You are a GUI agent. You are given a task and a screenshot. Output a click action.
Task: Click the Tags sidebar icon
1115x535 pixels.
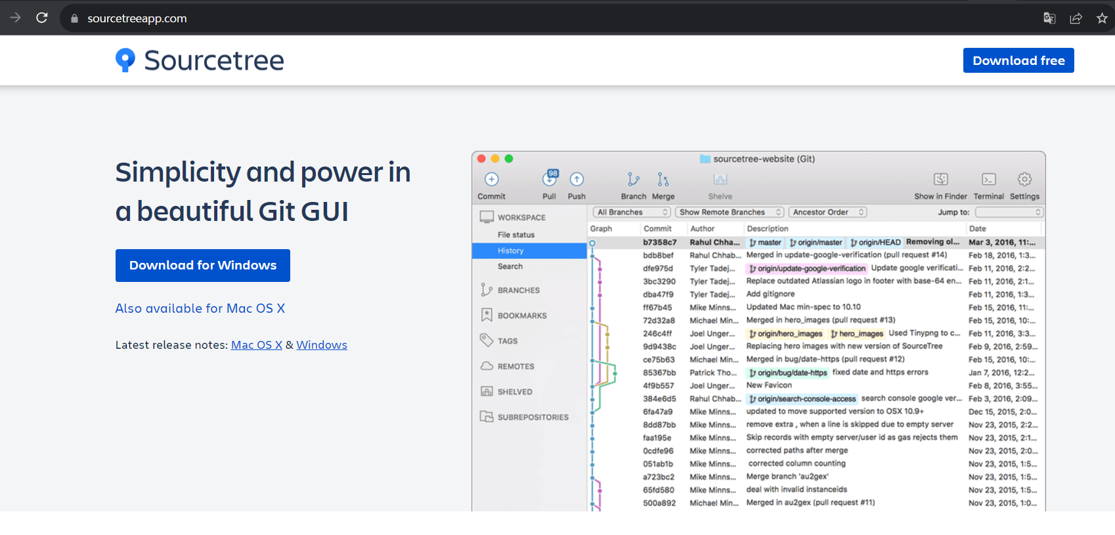point(487,340)
